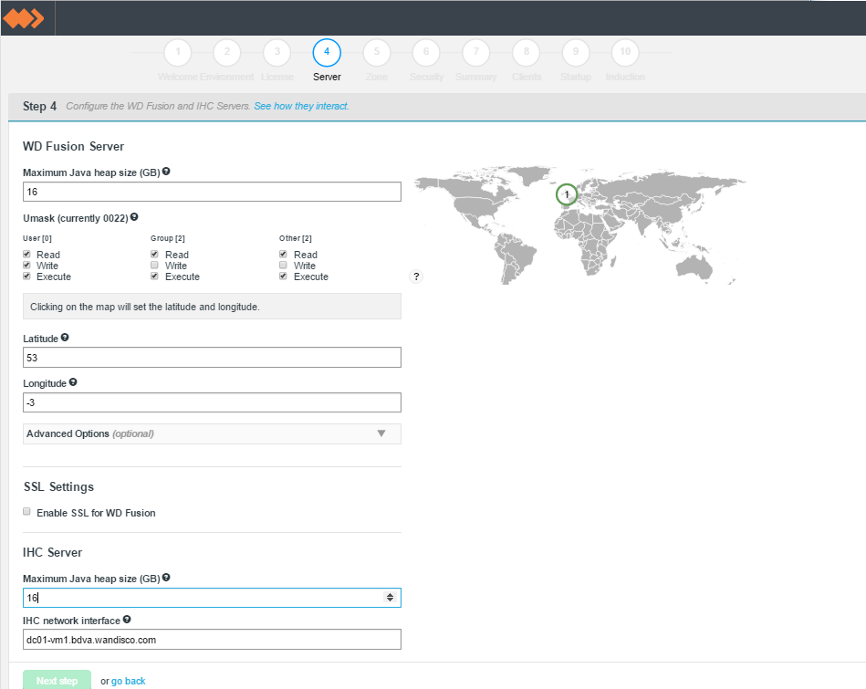Enable SSL for WD Fusion checkbox
866x689 pixels.
(26, 512)
